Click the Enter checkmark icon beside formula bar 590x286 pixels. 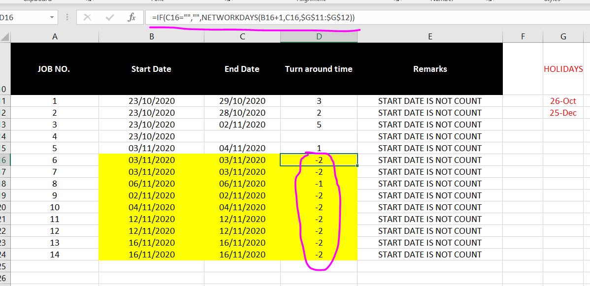tap(109, 16)
